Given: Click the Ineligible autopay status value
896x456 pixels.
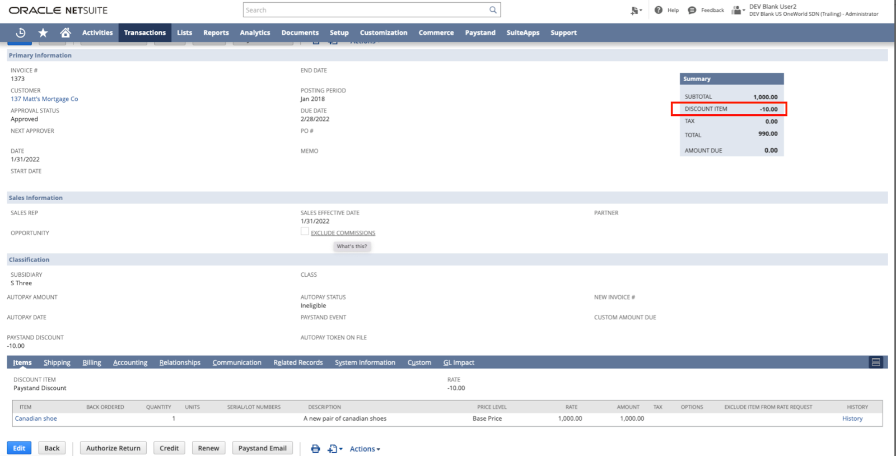Looking at the screenshot, I should point(313,305).
